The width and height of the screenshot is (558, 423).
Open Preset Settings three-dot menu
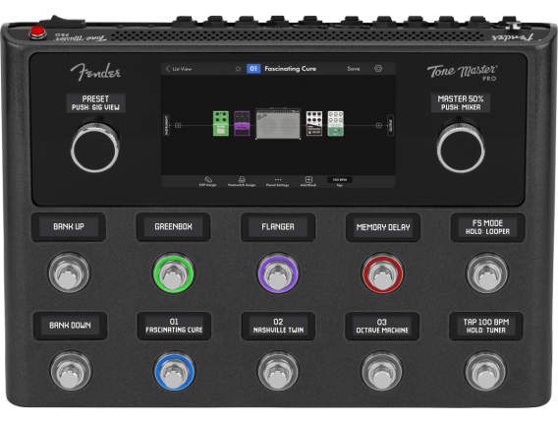tap(278, 182)
